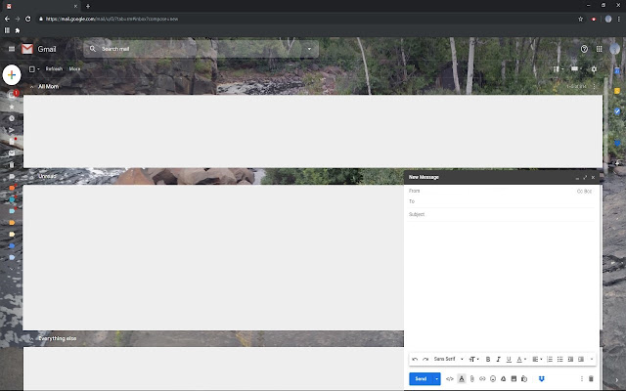Open Google Tasks in the side panel
This screenshot has height=391, width=626.
617,111
